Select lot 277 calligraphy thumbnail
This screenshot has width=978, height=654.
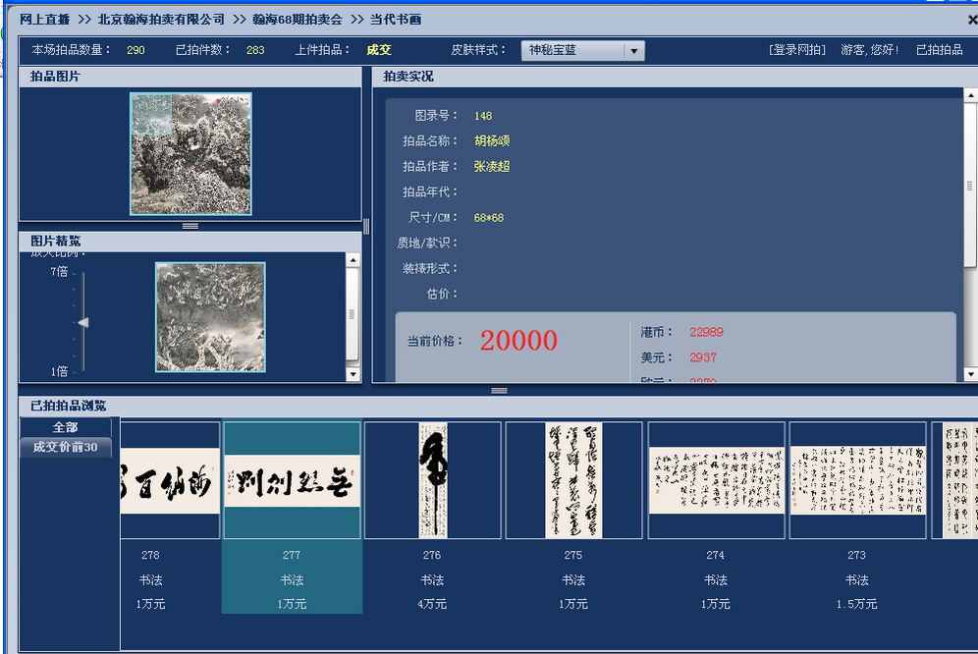(x=292, y=480)
